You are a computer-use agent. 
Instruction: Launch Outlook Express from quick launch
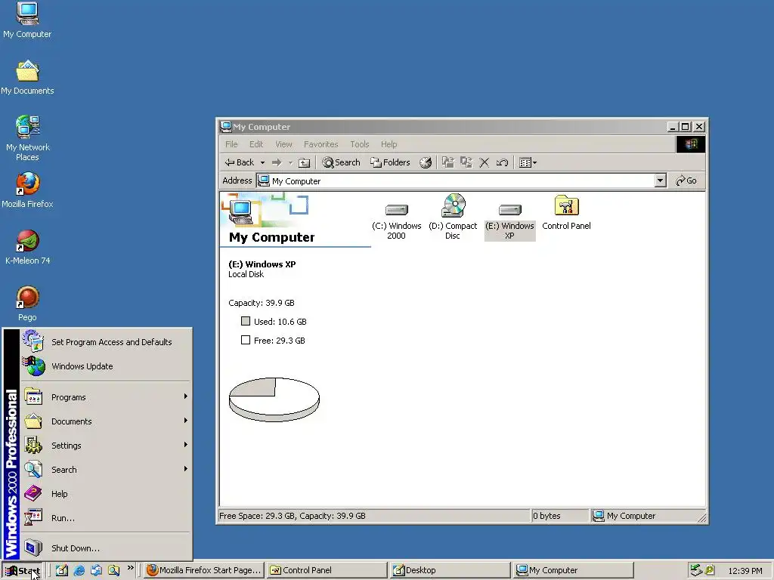pos(96,570)
